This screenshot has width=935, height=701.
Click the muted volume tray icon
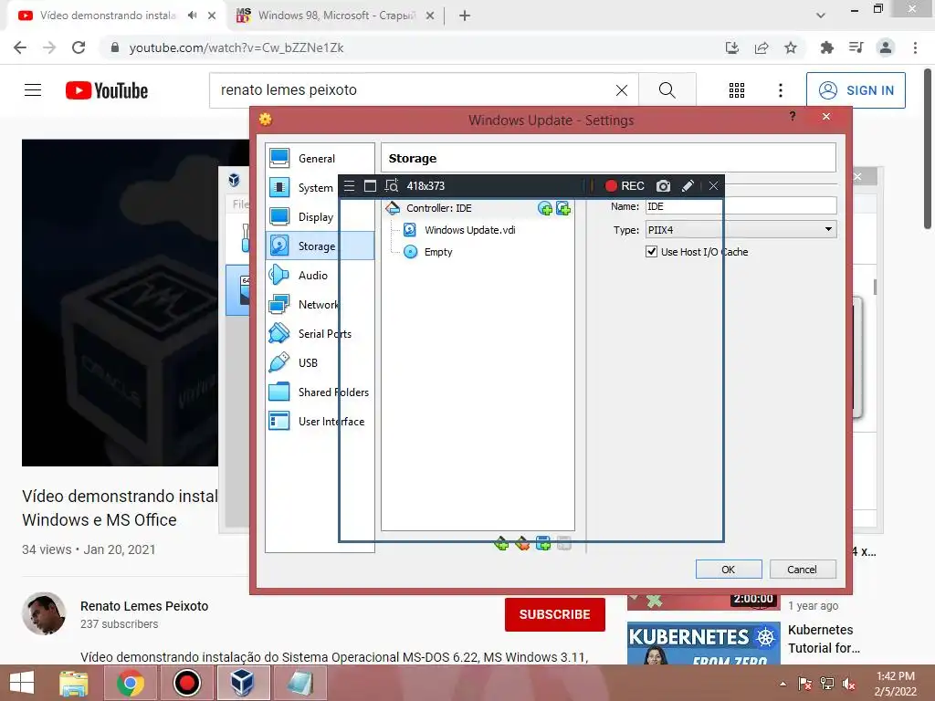(x=848, y=685)
